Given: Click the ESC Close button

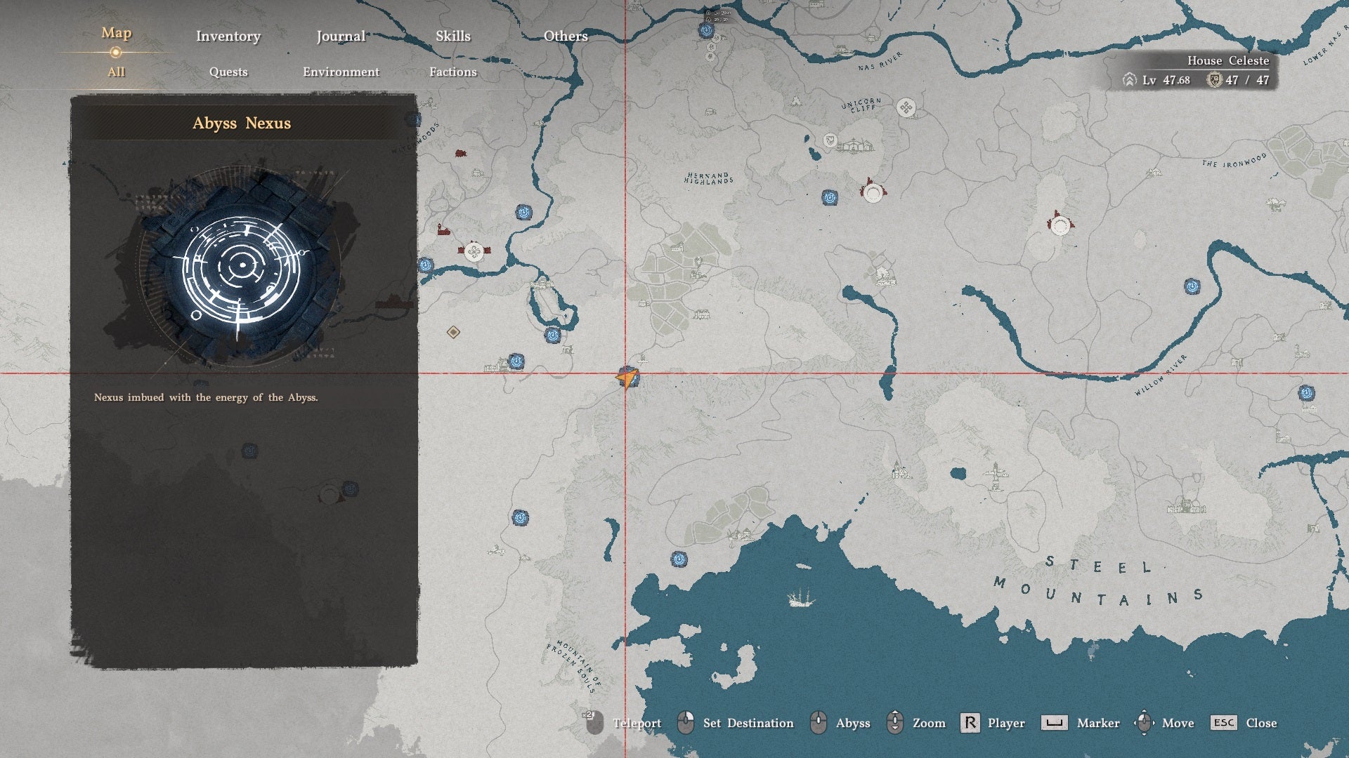Looking at the screenshot, I should pos(1244,723).
